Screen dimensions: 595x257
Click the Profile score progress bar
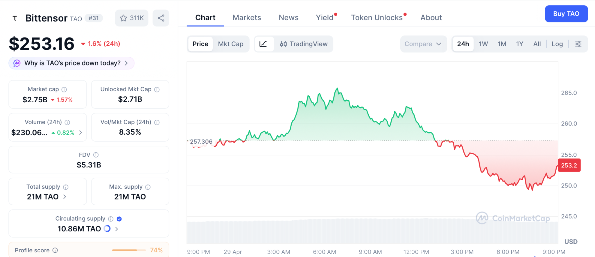tap(129, 250)
